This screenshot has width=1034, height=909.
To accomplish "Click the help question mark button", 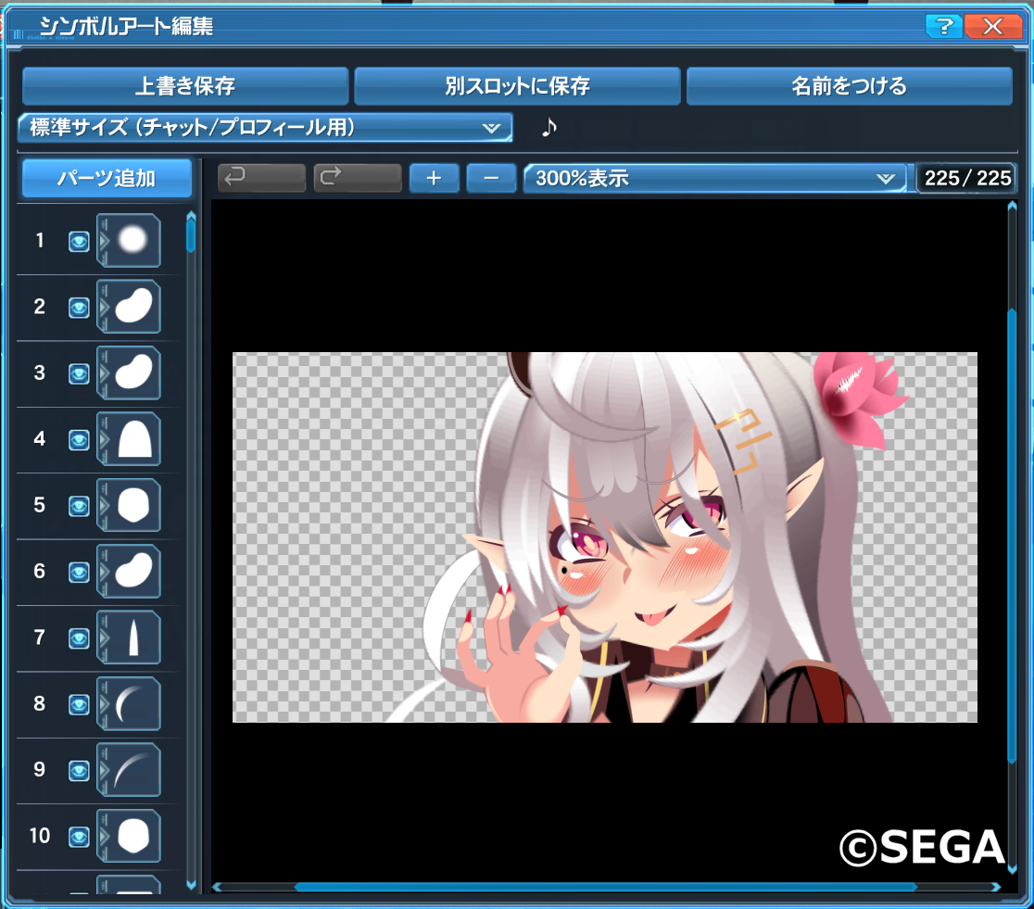I will [x=943, y=26].
